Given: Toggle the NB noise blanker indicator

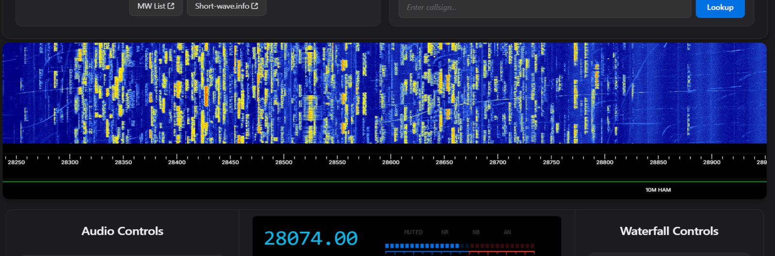Looking at the screenshot, I should pyautogui.click(x=476, y=232).
